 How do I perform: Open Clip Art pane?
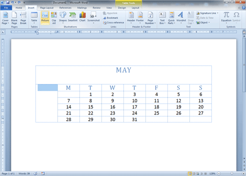tap(54, 18)
